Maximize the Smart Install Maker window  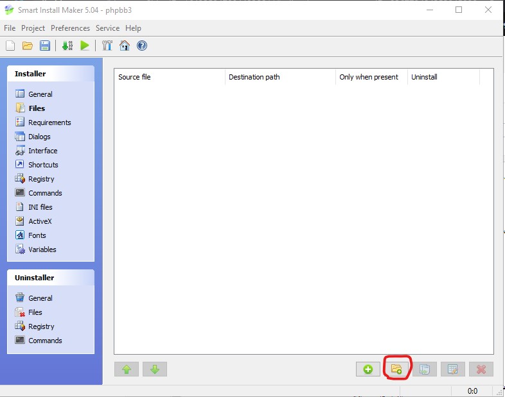coord(459,10)
